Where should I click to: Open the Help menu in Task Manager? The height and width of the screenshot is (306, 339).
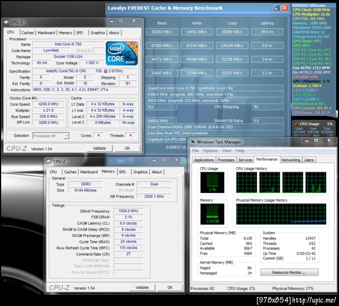coord(240,151)
